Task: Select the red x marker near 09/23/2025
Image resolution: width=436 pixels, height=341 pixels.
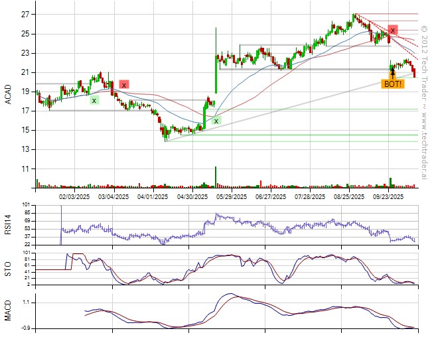Action: (393, 31)
